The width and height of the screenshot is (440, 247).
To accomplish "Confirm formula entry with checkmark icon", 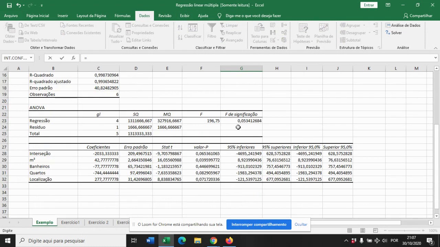I will 62,58.
